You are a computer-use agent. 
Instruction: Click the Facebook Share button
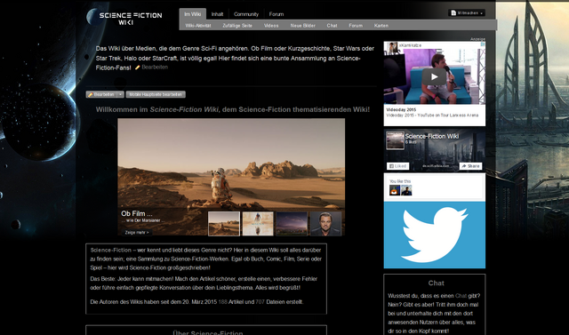click(x=470, y=166)
